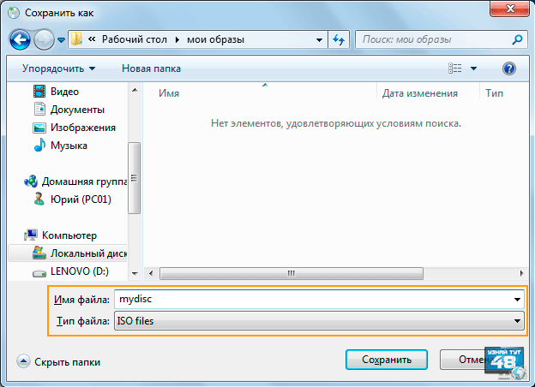Sort by 'Дата изменения' column header
Viewport: 535px width, 387px height.
pyautogui.click(x=420, y=93)
